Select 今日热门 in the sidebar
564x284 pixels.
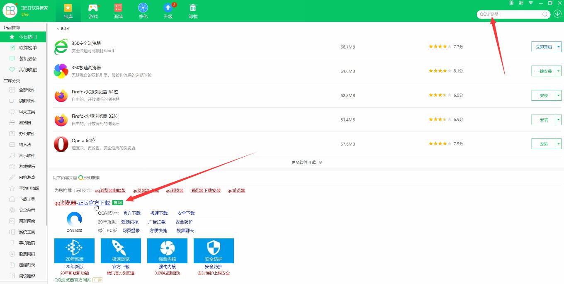tap(24, 37)
